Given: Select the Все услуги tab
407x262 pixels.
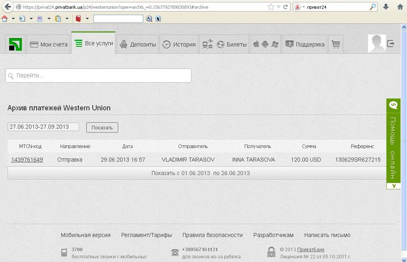Looking at the screenshot, I should coord(93,43).
